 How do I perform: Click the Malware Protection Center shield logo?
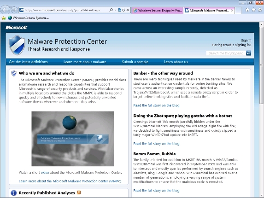(x=17, y=45)
